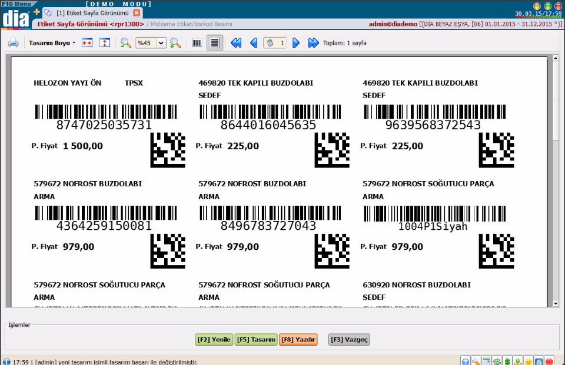The width and height of the screenshot is (565, 365).
Task: Click the printer icon in toolbar
Action: (14, 43)
